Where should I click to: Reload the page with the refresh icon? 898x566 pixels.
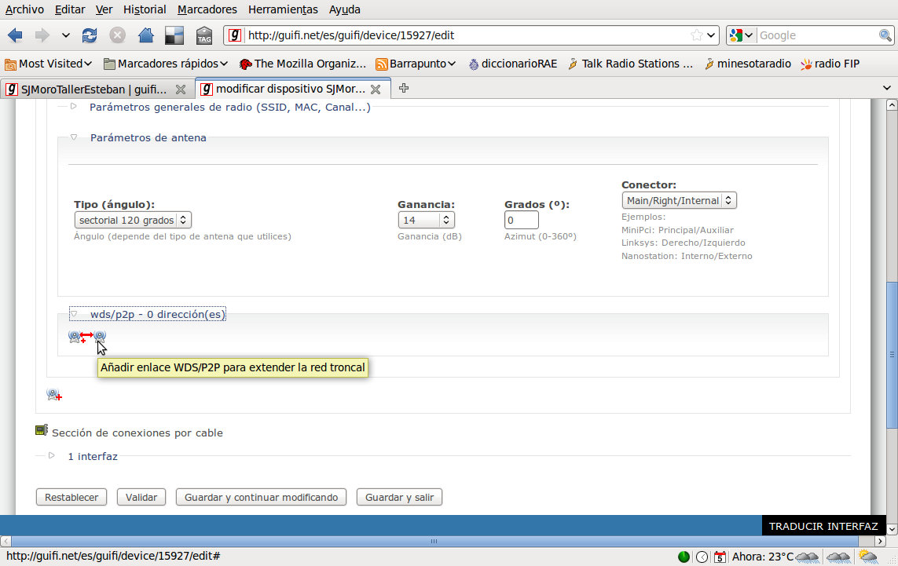coord(90,35)
